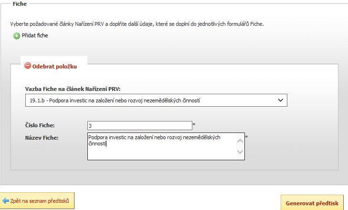This screenshot has height=210, width=348.
Task: Click the Přidat fiche link text
Action: point(35,35)
